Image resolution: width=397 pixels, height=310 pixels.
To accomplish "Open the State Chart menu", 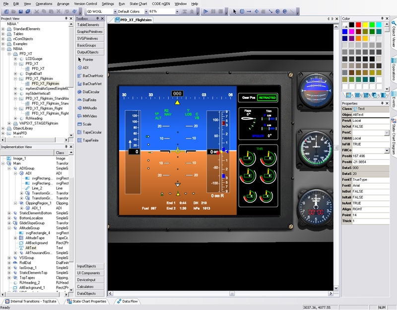I will coord(138,3).
